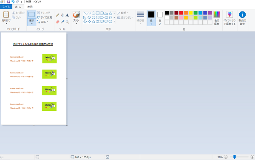Pick the red color swatch
This screenshot has width=255, height=160.
point(181,13)
